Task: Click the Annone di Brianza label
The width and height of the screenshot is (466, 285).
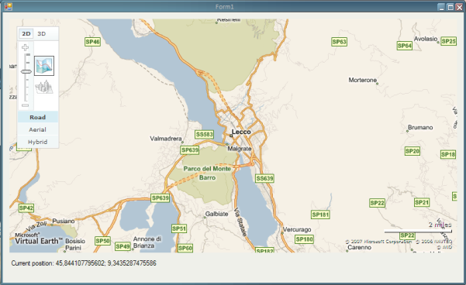Action: tap(147, 242)
